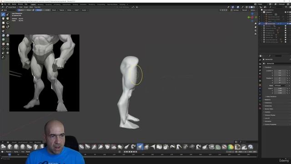Select the Flatten brush tool
This screenshot has width=291, height=164.
(8, 36)
